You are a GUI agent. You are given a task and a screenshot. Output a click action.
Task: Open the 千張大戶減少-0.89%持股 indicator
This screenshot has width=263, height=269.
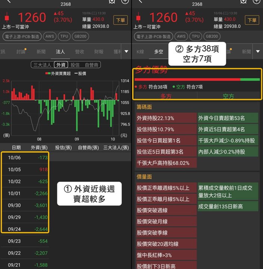[228, 140]
